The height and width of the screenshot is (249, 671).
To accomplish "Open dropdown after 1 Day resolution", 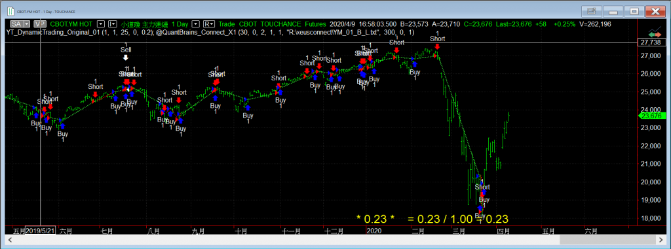I will pyautogui.click(x=195, y=24).
